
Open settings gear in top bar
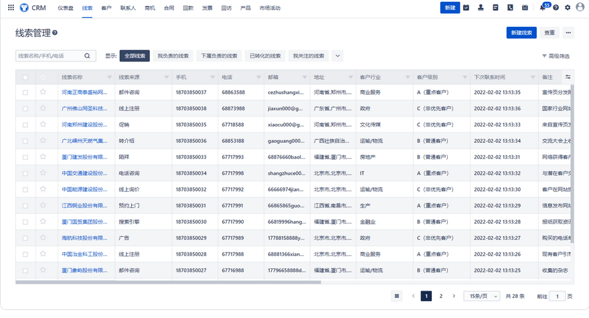568,8
